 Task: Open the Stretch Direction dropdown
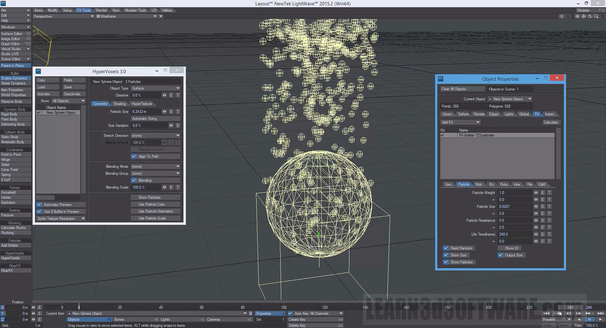(156, 136)
